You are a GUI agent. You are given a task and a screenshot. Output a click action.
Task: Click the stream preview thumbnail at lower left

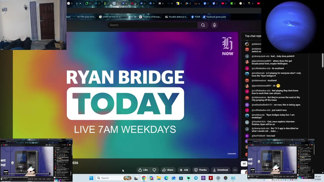36,160
